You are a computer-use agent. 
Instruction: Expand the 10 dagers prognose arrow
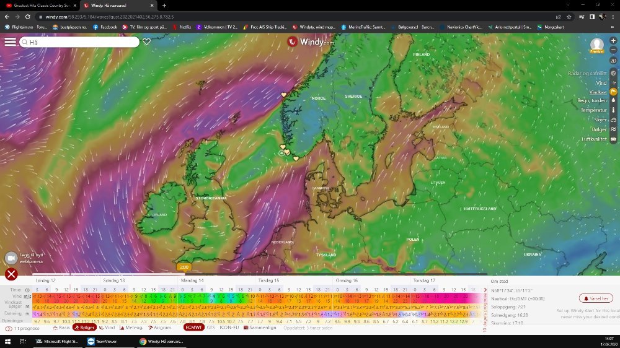click(485, 290)
